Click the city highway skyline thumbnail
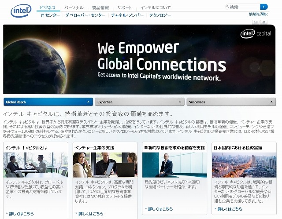This screenshot has width=282, height=219. pyautogui.click(x=244, y=165)
